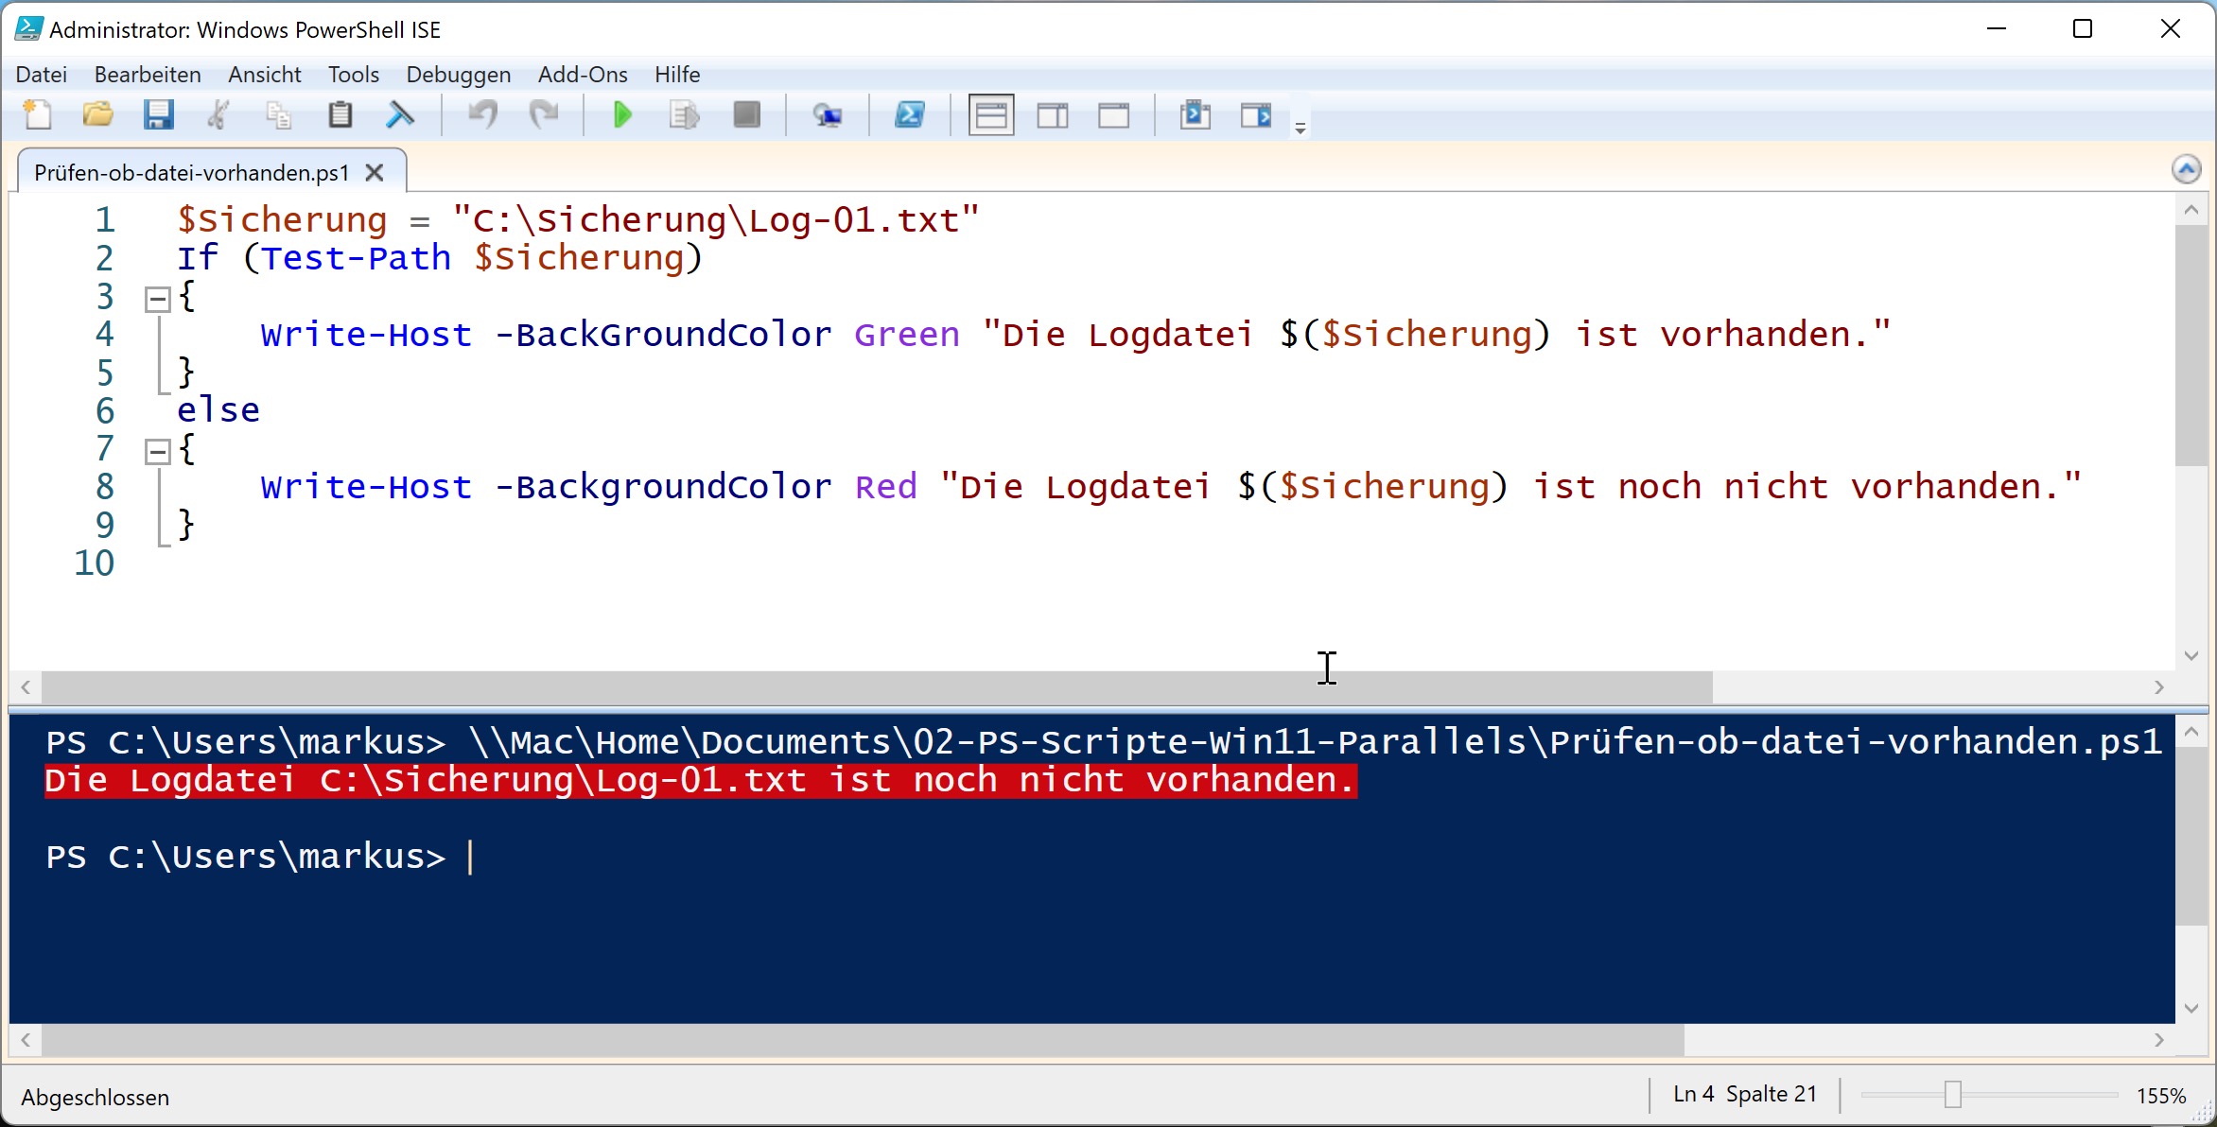Open the Datei menu
The height and width of the screenshot is (1127, 2217).
pos(42,75)
